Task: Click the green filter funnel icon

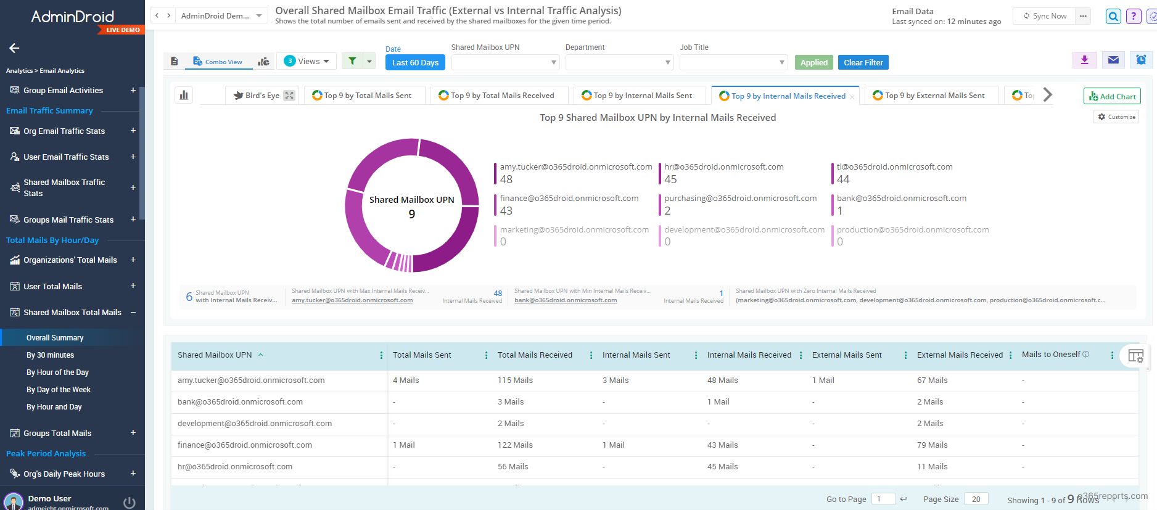Action: tap(352, 60)
